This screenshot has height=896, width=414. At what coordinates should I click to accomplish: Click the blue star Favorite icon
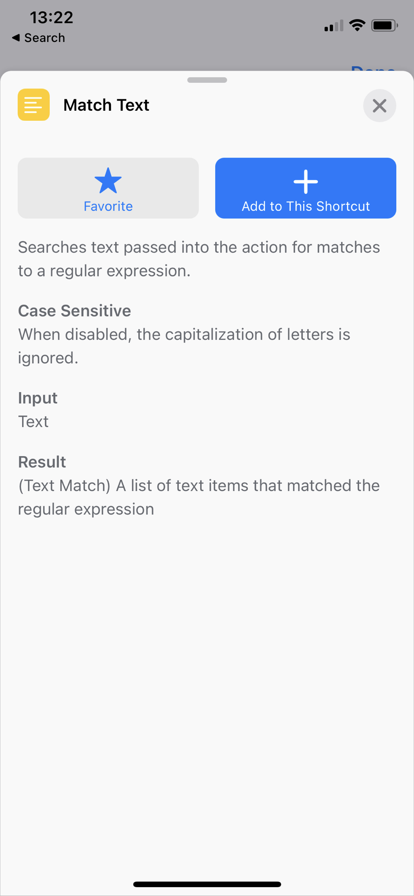108,181
